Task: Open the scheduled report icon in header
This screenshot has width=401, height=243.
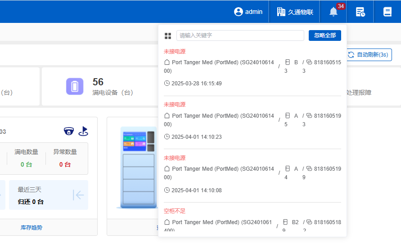Action: [x=360, y=12]
